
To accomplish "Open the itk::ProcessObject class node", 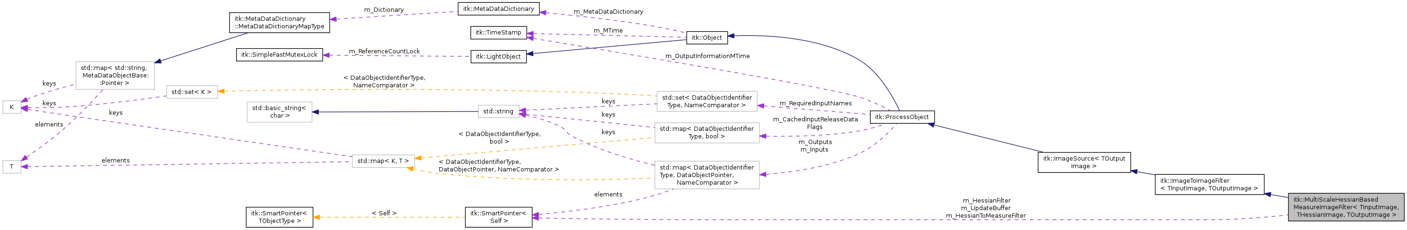I will 901,117.
